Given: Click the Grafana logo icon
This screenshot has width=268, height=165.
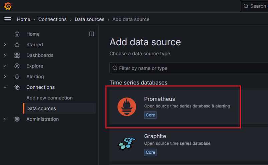Looking at the screenshot, I should (x=8, y=6).
